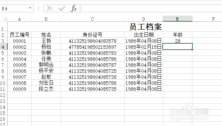Select column E header
Screen dimensions: 222x126
(177, 19)
